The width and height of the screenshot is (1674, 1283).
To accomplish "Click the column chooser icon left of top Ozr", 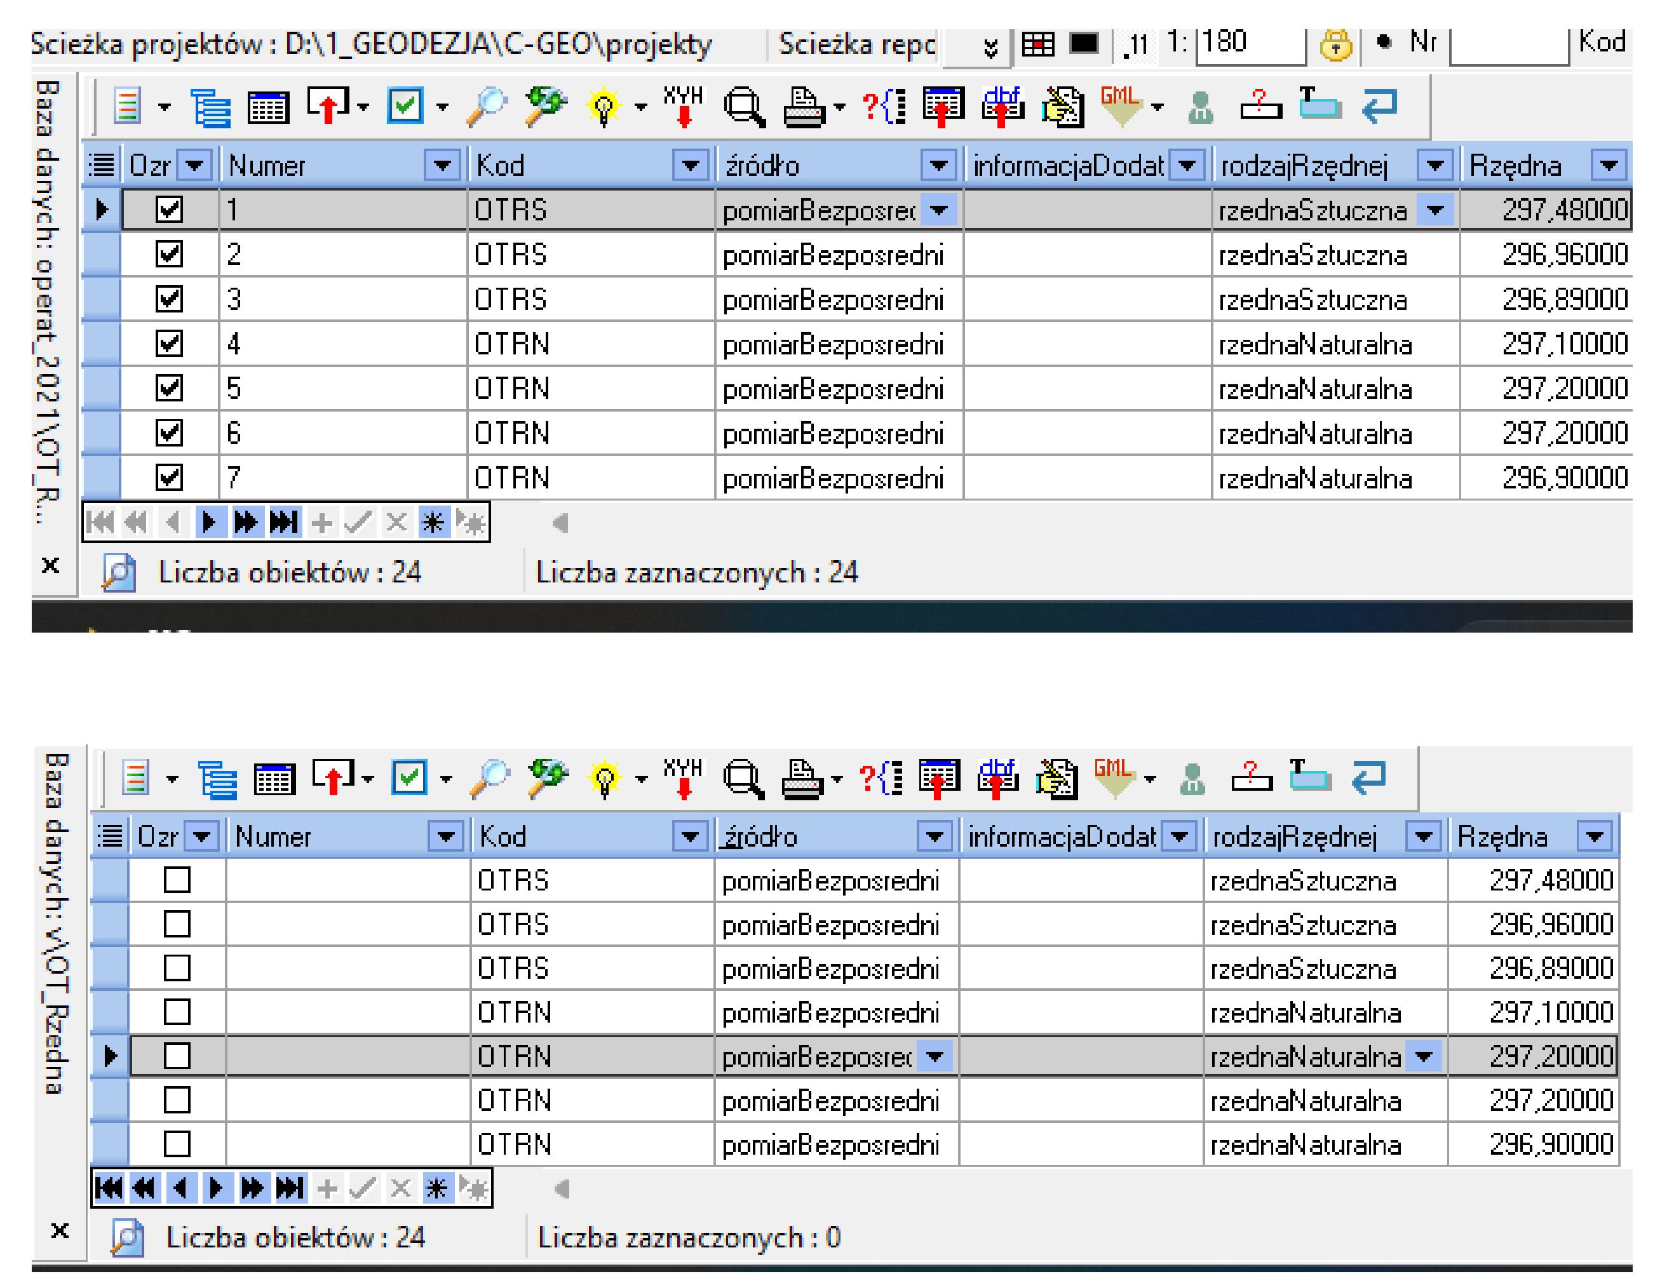I will click(102, 165).
